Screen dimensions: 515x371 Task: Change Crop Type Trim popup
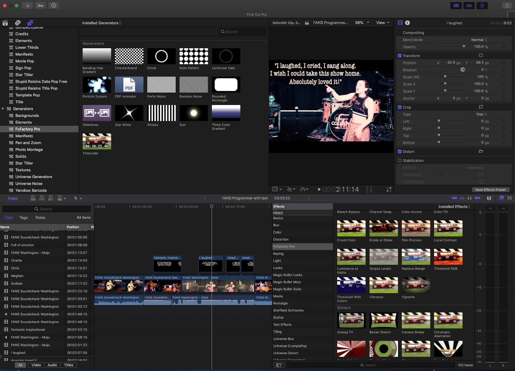tap(482, 114)
